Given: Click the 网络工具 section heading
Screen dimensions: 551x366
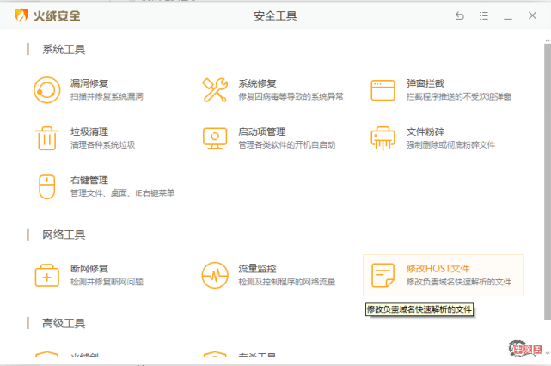Looking at the screenshot, I should click(x=64, y=235).
